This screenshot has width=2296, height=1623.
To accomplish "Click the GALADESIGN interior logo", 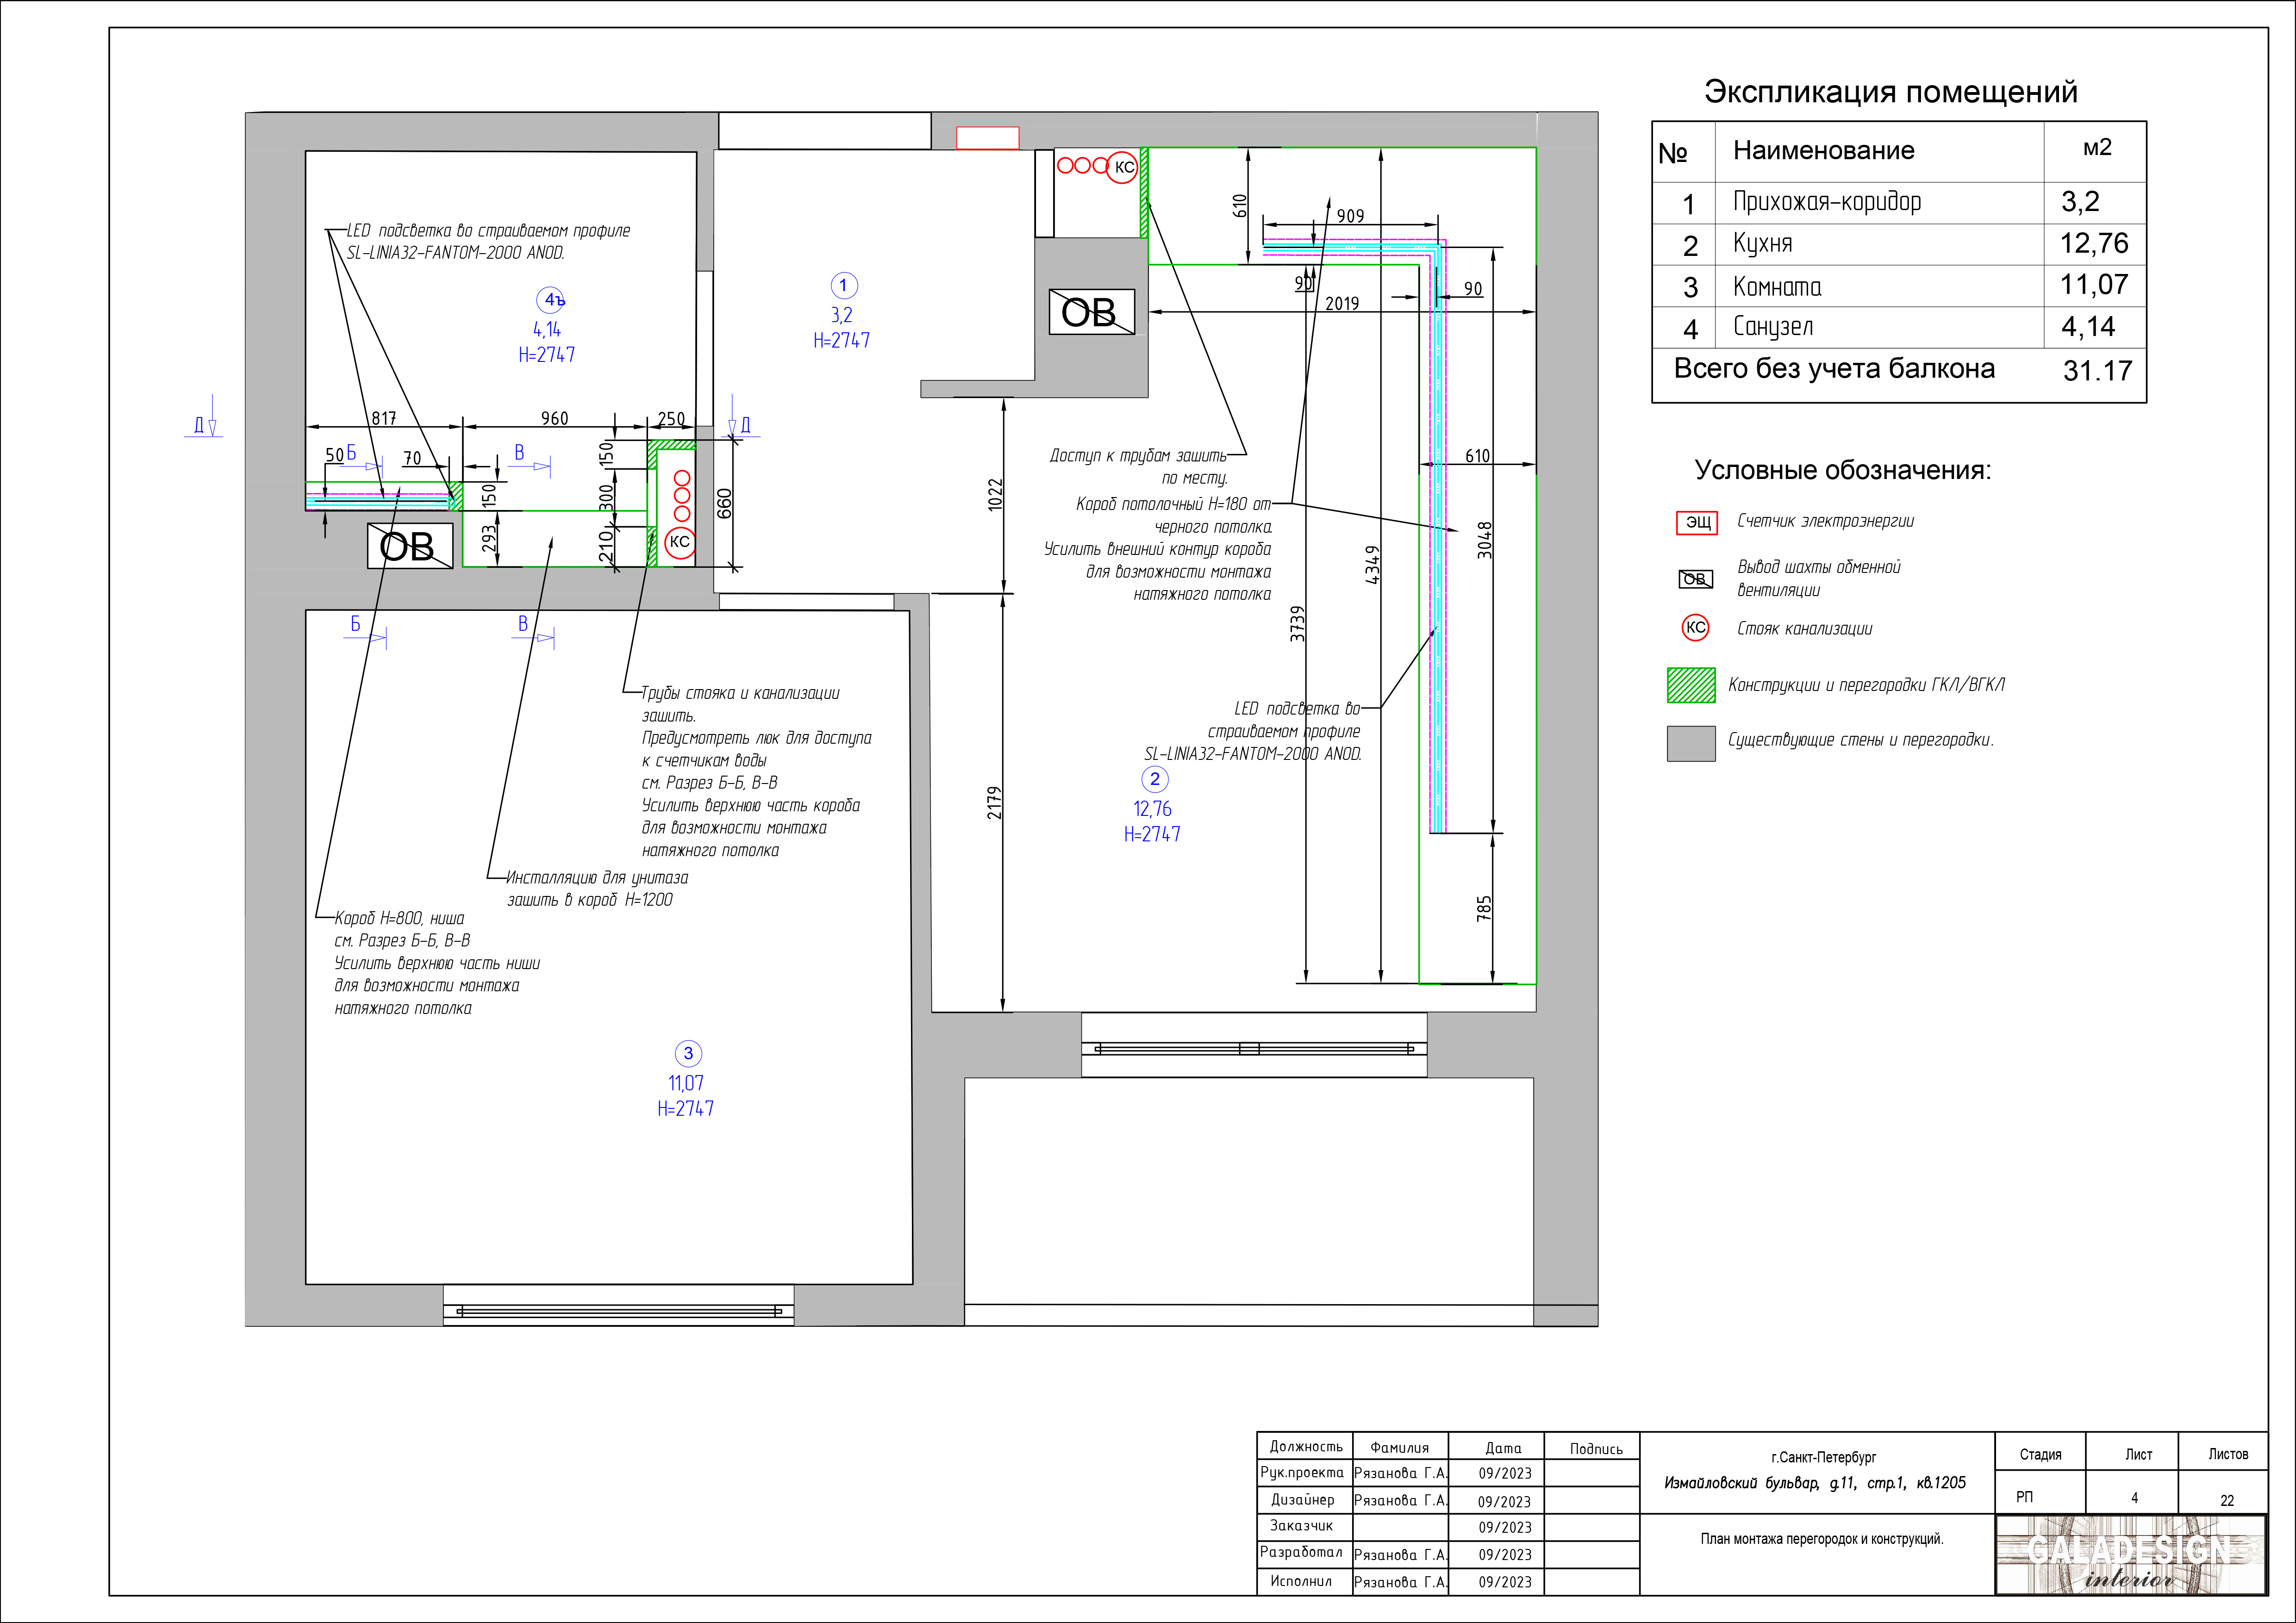I will tap(2130, 1555).
